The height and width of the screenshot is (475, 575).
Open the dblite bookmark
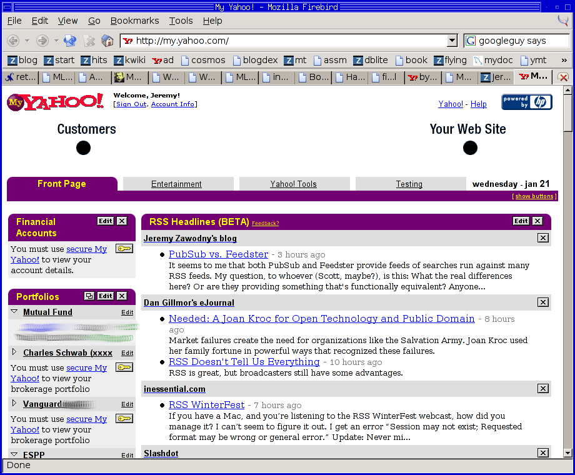371,60
